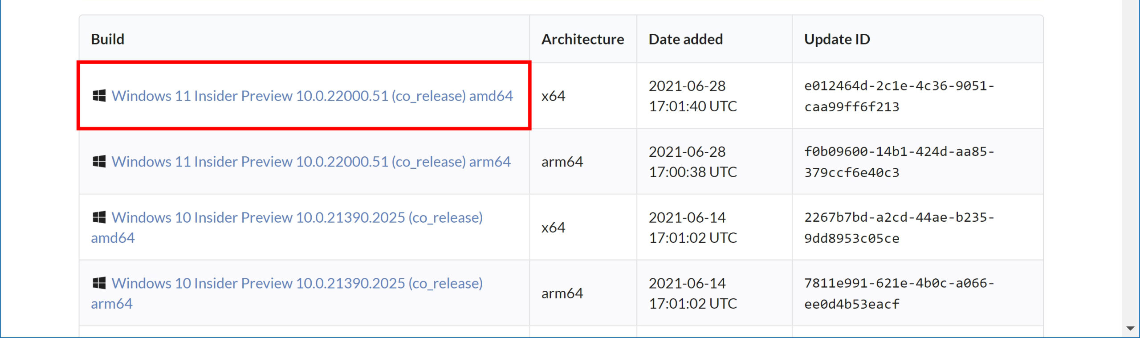Click the Architecture column header
This screenshot has height=338, width=1140.
click(x=582, y=39)
